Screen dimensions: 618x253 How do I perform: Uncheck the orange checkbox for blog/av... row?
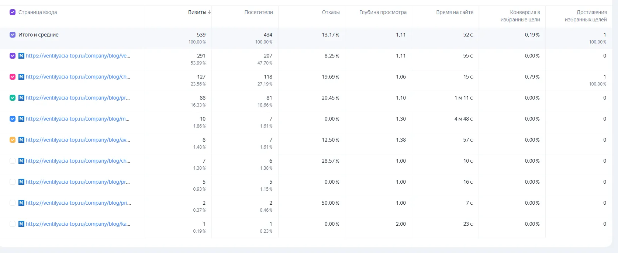point(12,140)
